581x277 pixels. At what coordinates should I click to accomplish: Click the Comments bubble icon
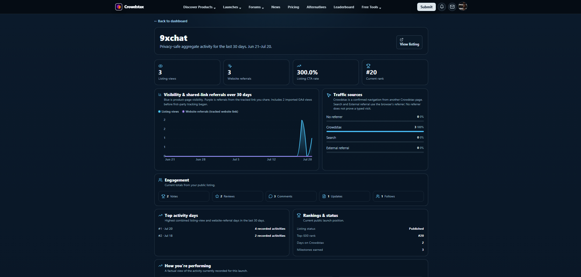coord(270,196)
